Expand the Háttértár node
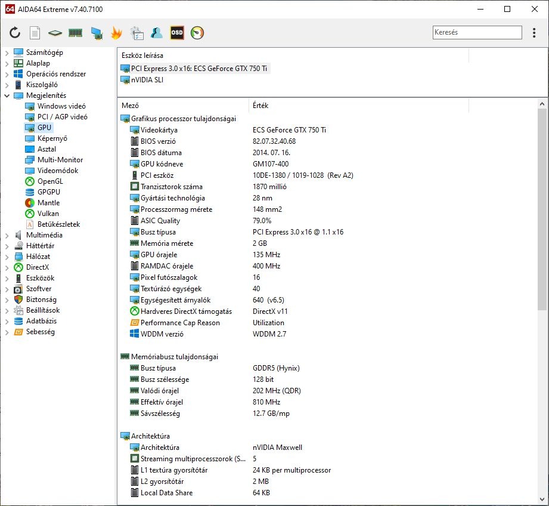 pyautogui.click(x=7, y=246)
